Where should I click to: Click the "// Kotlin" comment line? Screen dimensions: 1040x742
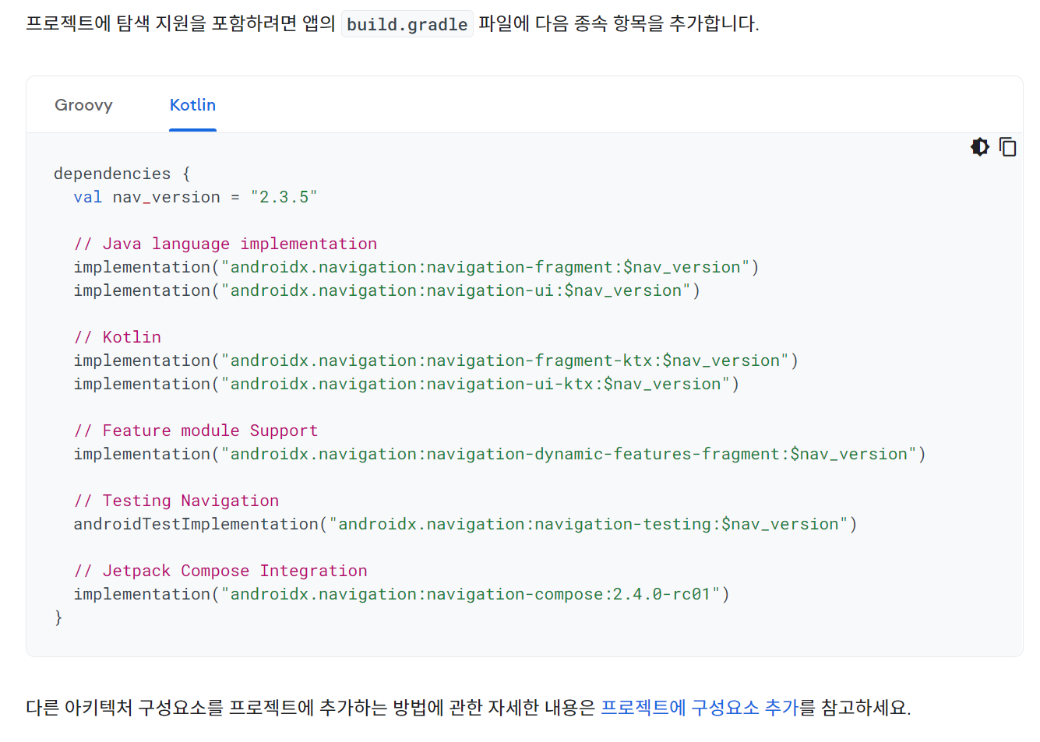[118, 337]
